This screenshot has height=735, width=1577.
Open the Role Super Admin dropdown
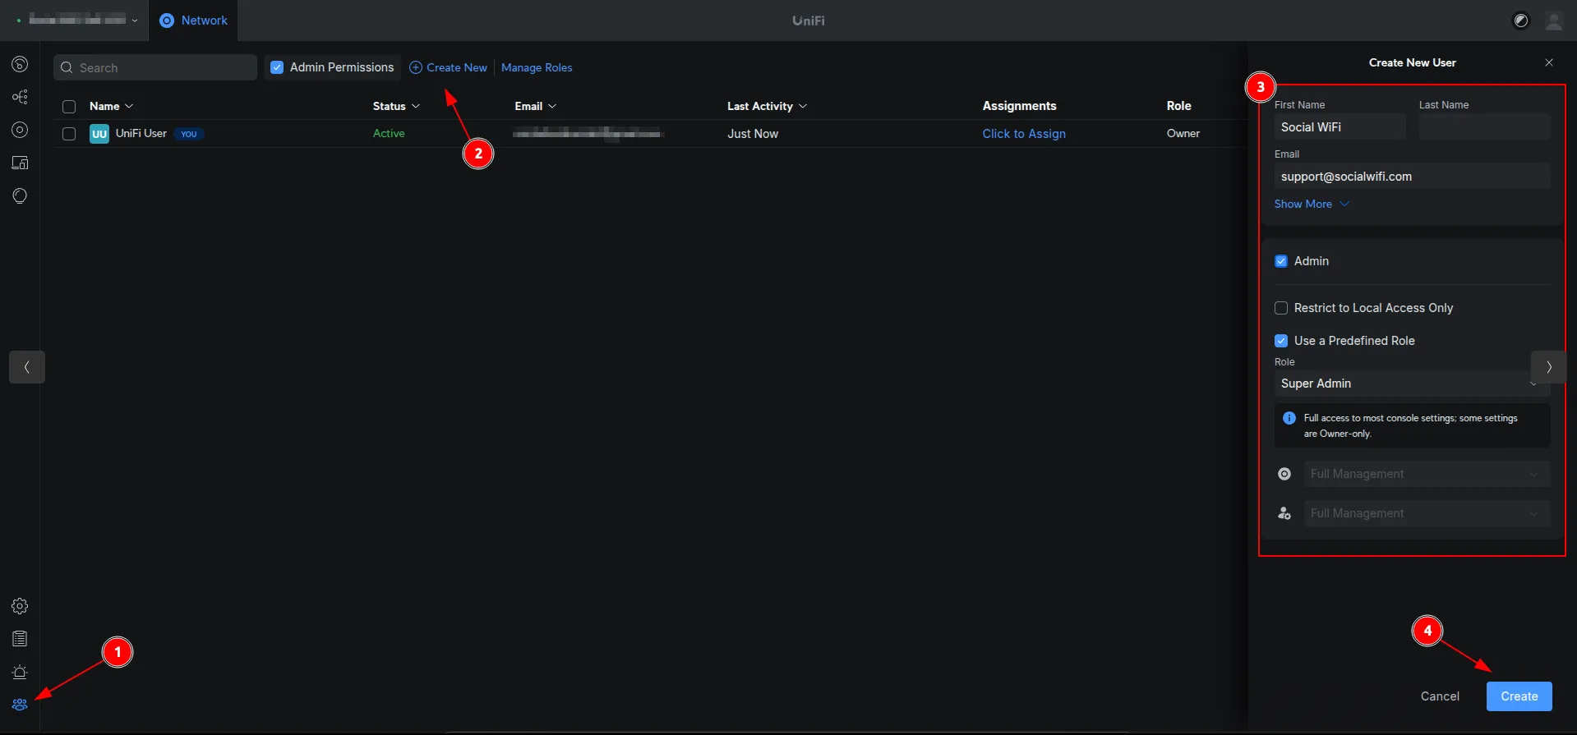[x=1412, y=384]
